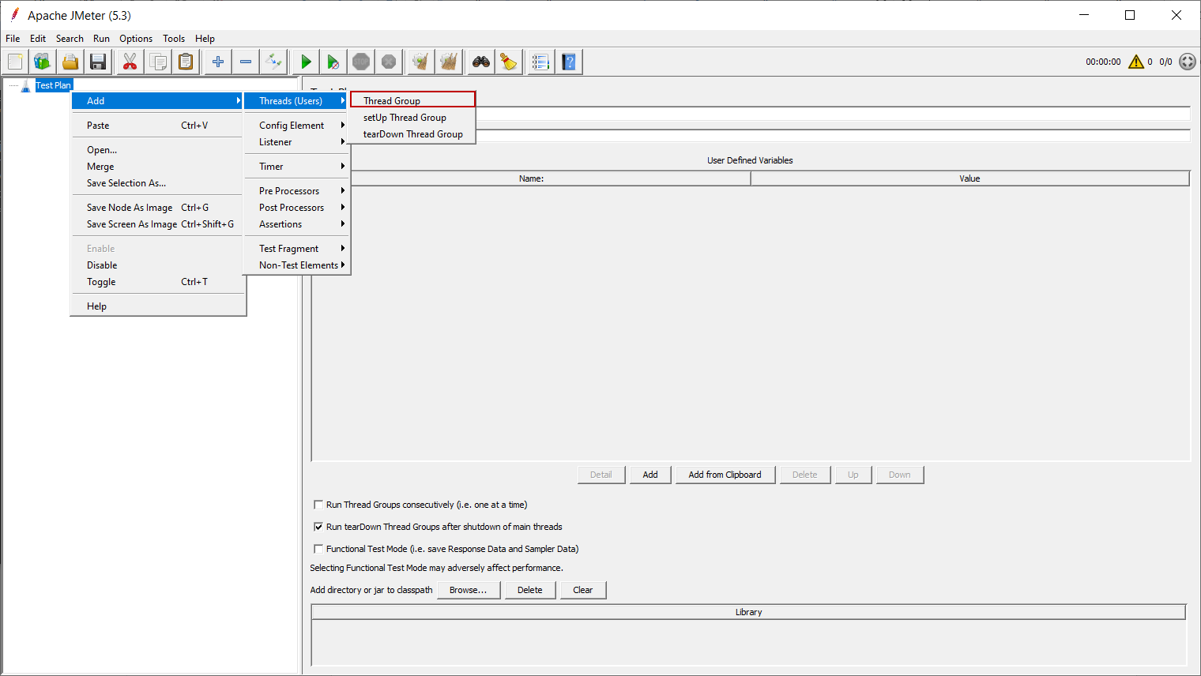Expand the Non-Test Elements submenu
Screen dimensions: 1201x676
(297, 265)
